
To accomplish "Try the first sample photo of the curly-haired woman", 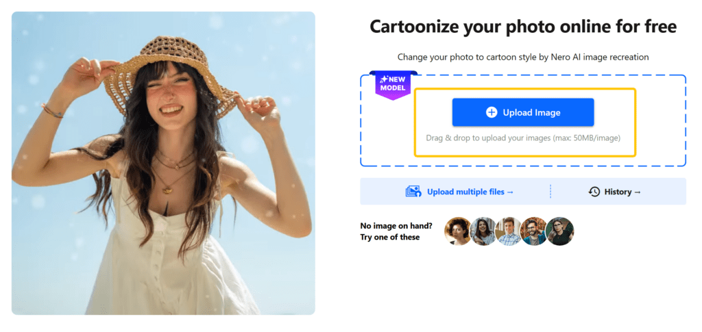I will pos(458,231).
